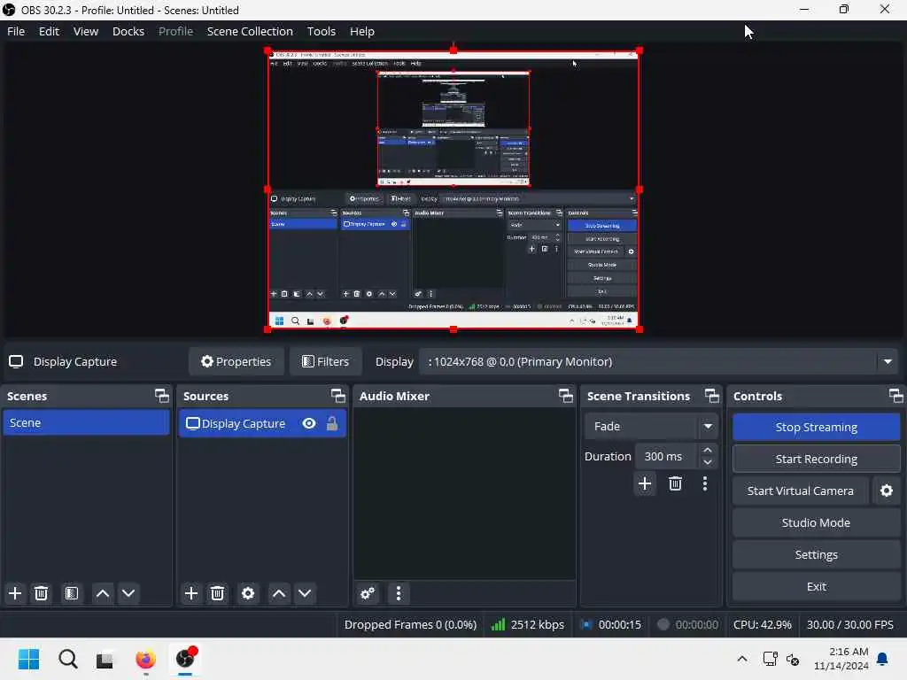This screenshot has height=680, width=907.
Task: Open Properties for Display Capture
Action: click(x=236, y=361)
